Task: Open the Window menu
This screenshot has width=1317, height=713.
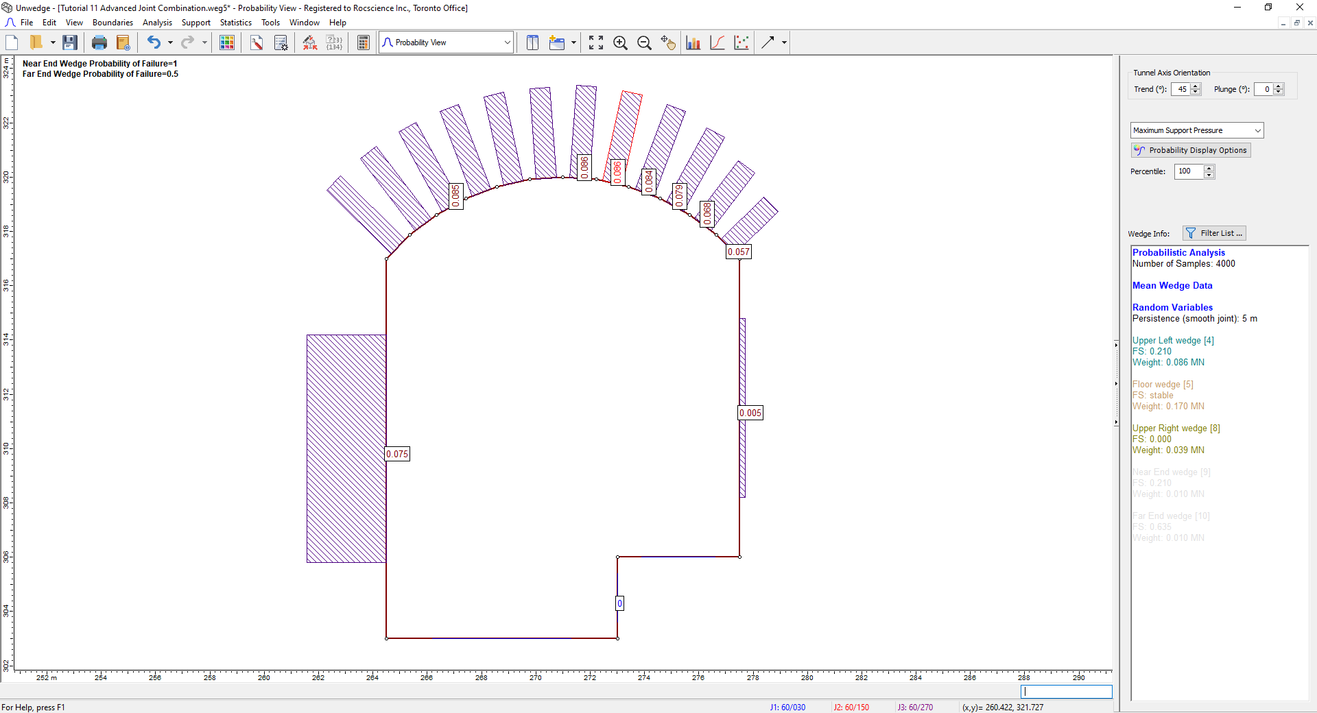Action: point(305,23)
